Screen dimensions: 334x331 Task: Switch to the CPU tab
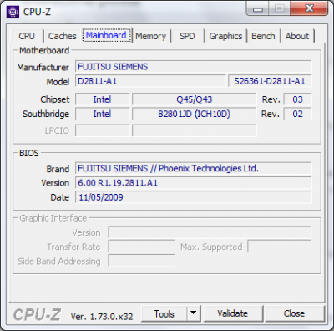coord(27,36)
